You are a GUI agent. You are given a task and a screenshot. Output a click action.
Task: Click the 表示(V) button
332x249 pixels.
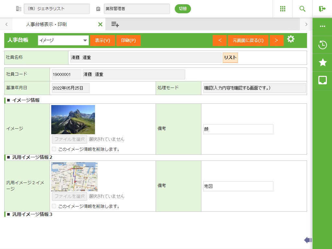(x=102, y=41)
